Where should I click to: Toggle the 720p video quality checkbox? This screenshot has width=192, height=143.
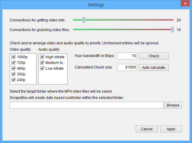pos(13,63)
